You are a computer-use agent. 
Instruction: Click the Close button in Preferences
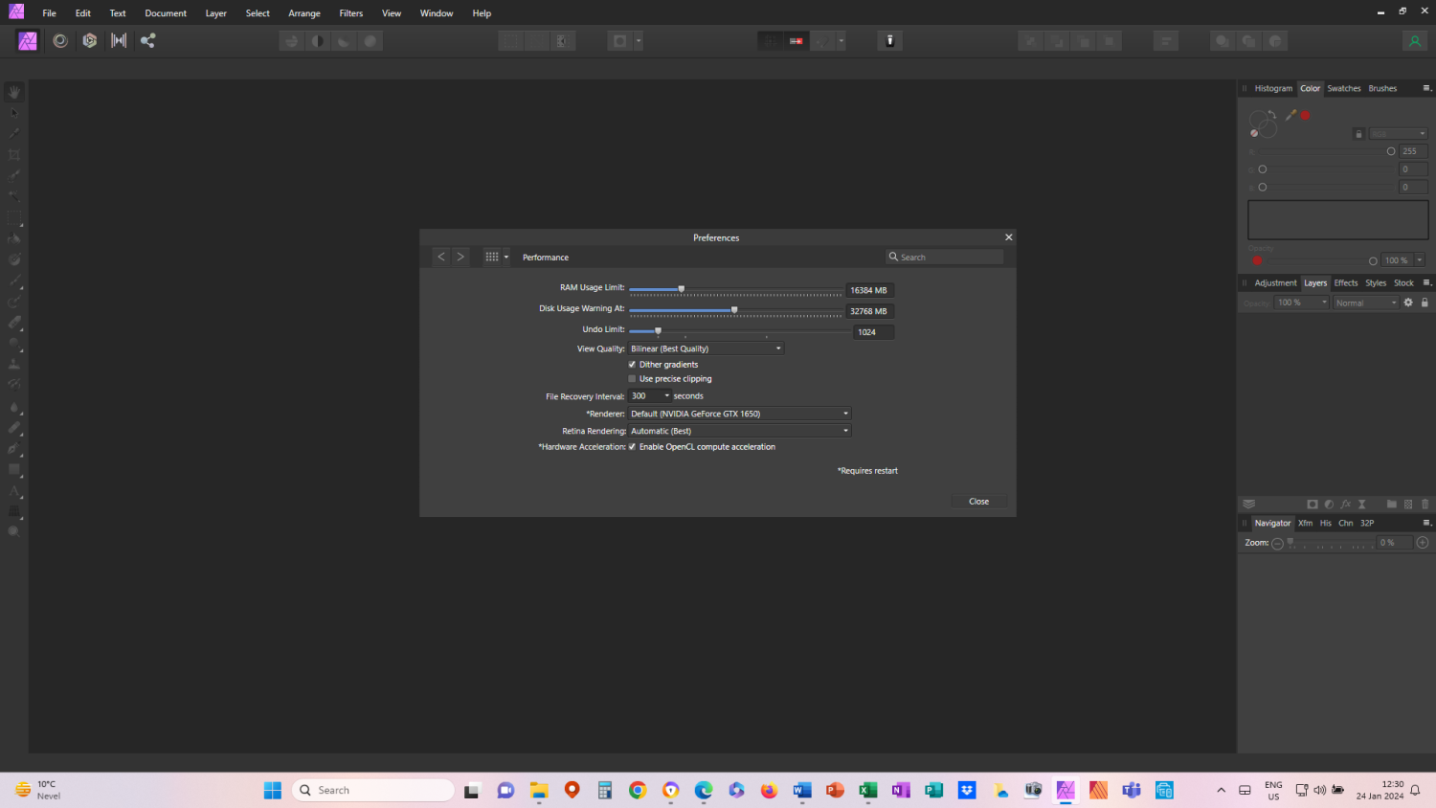[978, 501]
